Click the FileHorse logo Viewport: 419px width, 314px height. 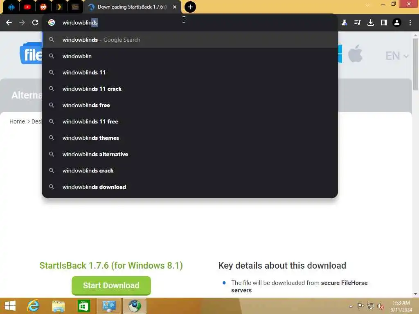pos(31,54)
